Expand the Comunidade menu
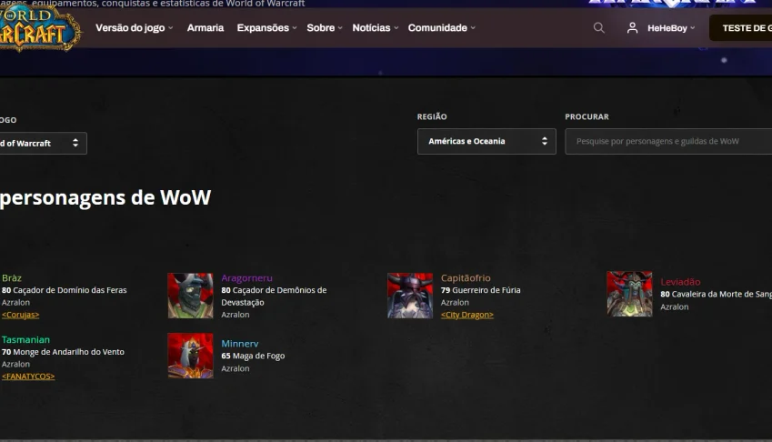 pyautogui.click(x=442, y=28)
